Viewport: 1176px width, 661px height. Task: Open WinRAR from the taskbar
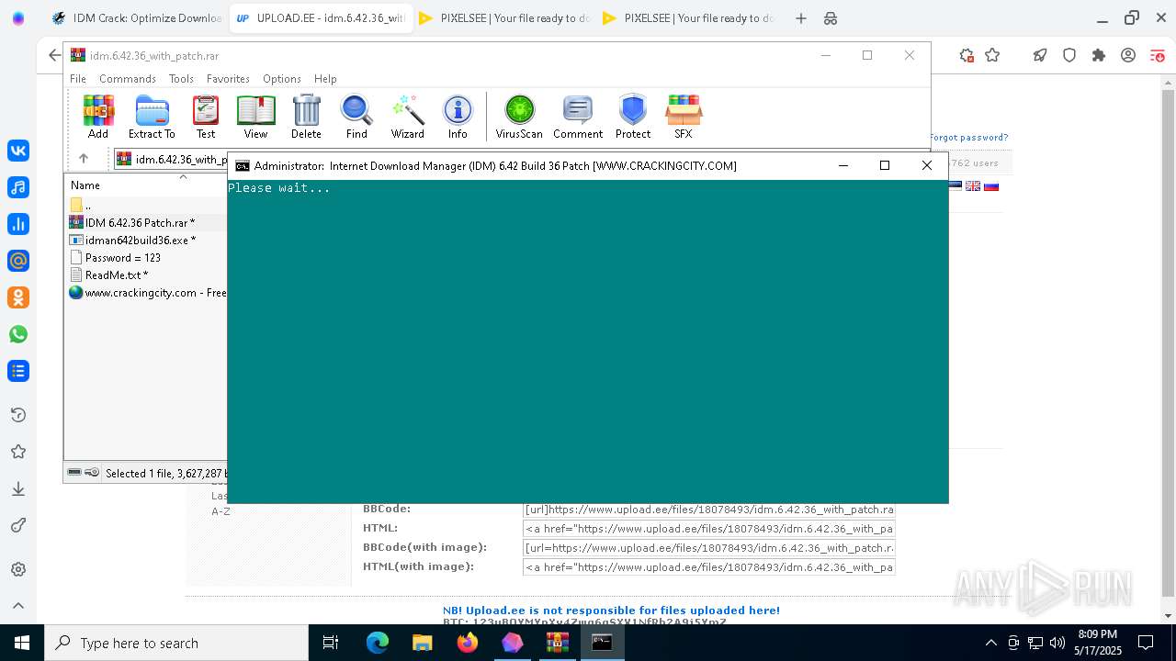[558, 643]
